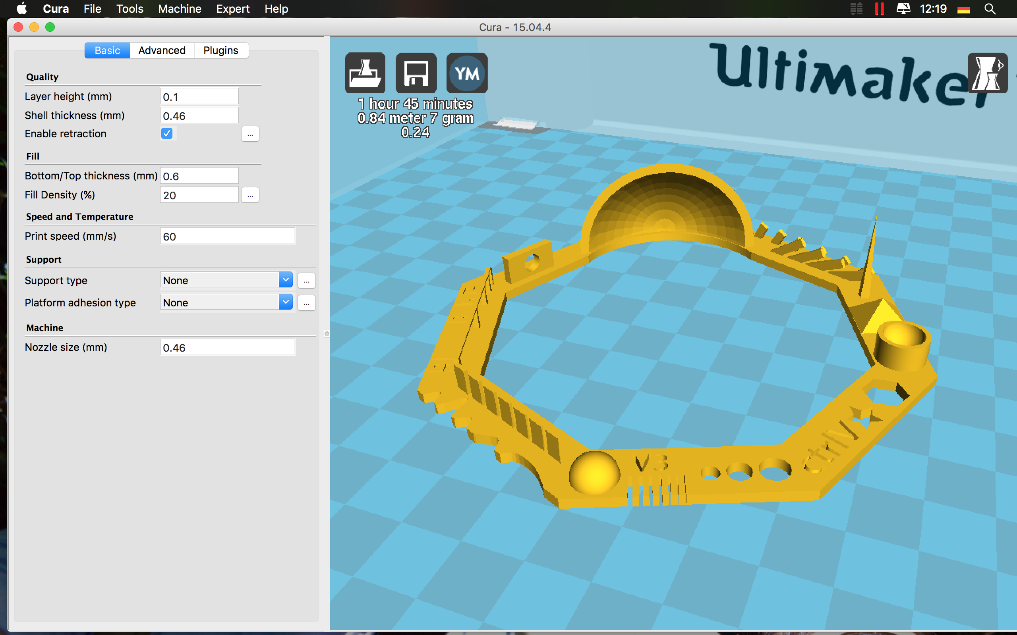Screen dimensions: 1017x635
Task: Open retraction settings ellipsis button
Action: 250,134
